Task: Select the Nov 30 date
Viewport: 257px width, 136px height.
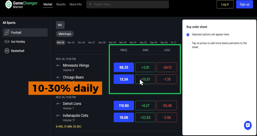Action: [123, 42]
